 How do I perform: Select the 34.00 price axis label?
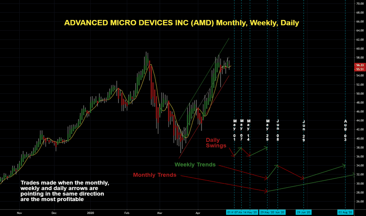tap(360, 166)
